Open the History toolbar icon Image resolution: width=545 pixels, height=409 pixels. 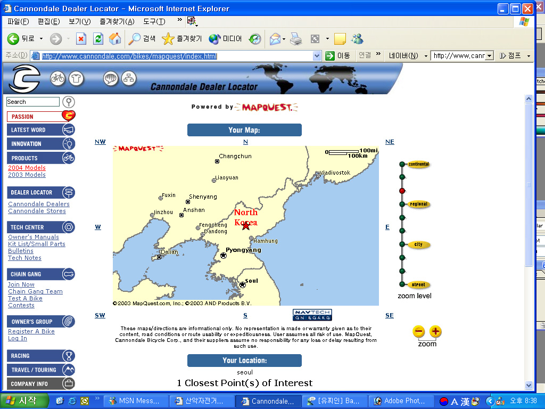click(255, 38)
